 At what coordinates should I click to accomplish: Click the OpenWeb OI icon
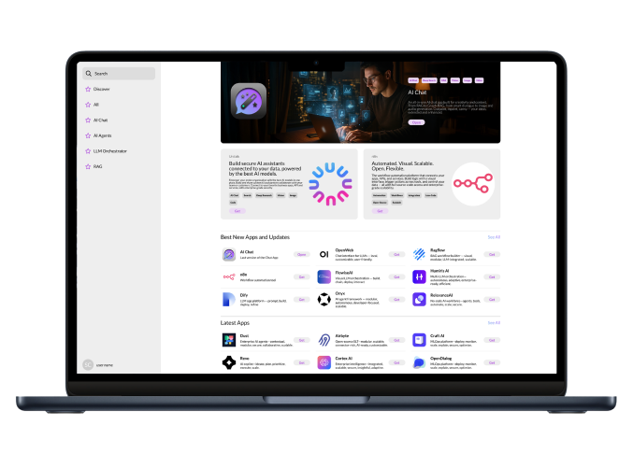(324, 254)
